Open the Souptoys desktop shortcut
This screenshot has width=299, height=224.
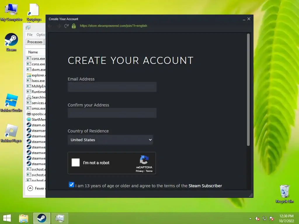tap(34, 12)
